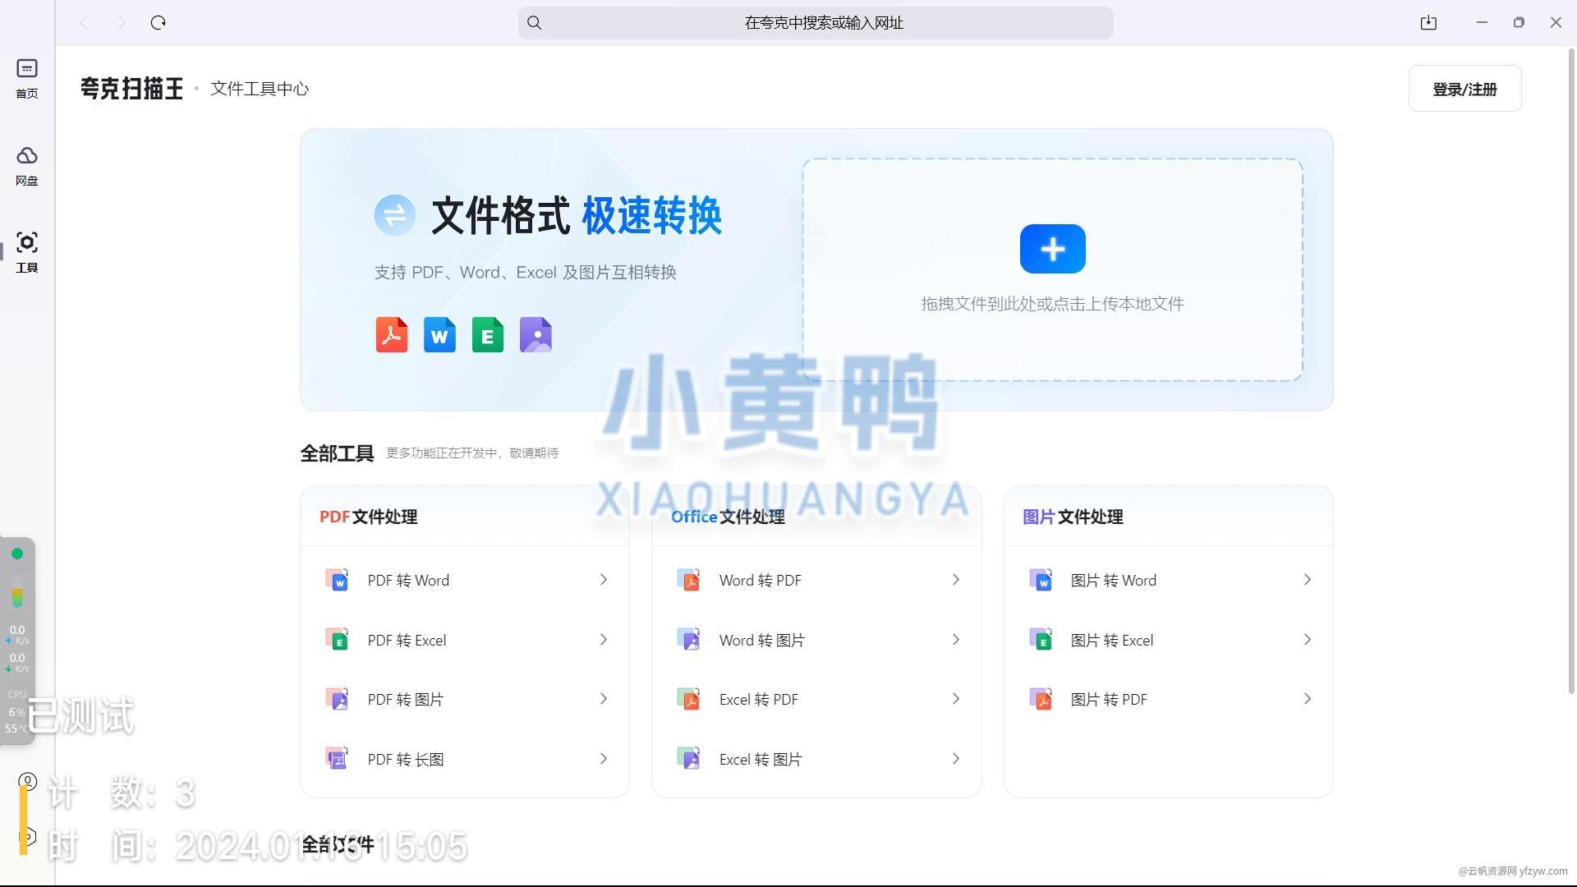The image size is (1577, 887).
Task: Click the Office 文件处理 section header
Action: (728, 517)
